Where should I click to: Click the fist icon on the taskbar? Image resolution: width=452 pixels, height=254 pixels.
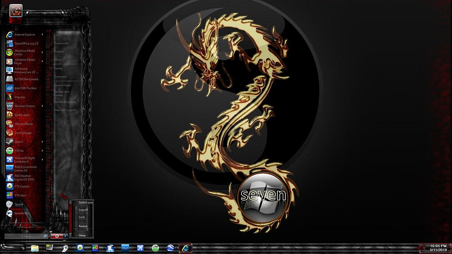click(x=65, y=248)
